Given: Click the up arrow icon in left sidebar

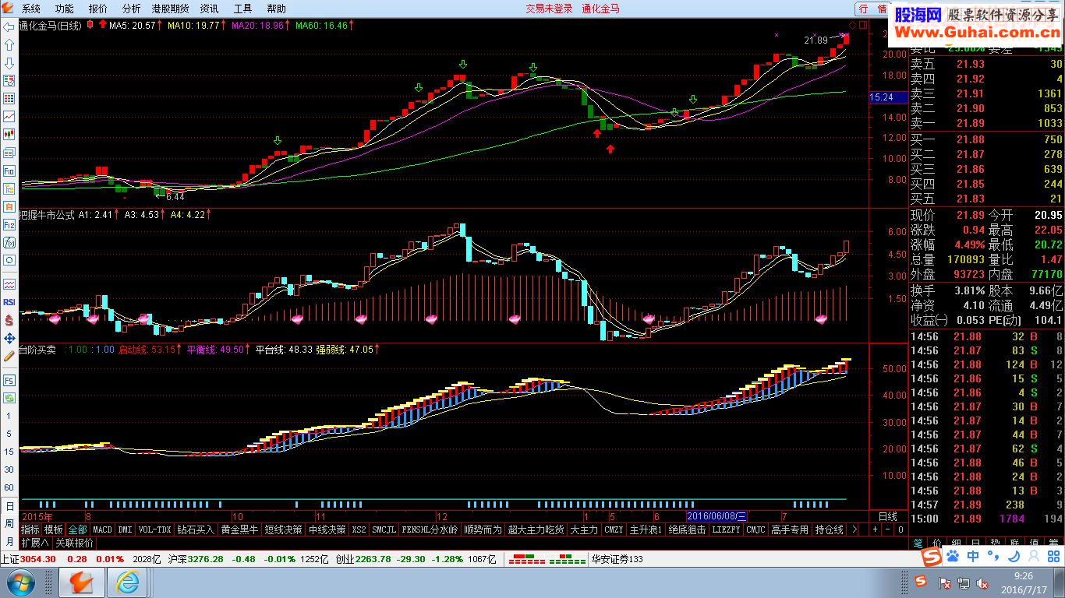Looking at the screenshot, I should [9, 45].
